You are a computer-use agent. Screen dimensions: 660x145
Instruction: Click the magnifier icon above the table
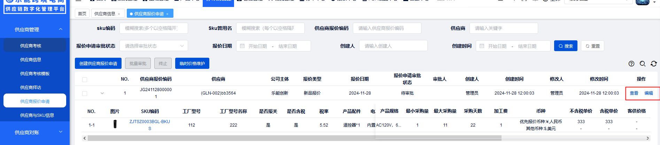click(643, 64)
